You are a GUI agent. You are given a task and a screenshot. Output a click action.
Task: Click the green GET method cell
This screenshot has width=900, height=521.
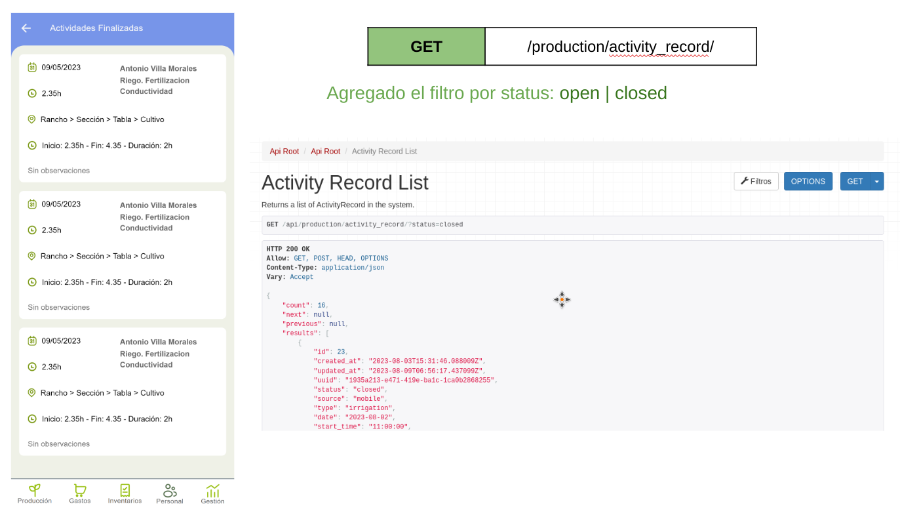tap(426, 47)
